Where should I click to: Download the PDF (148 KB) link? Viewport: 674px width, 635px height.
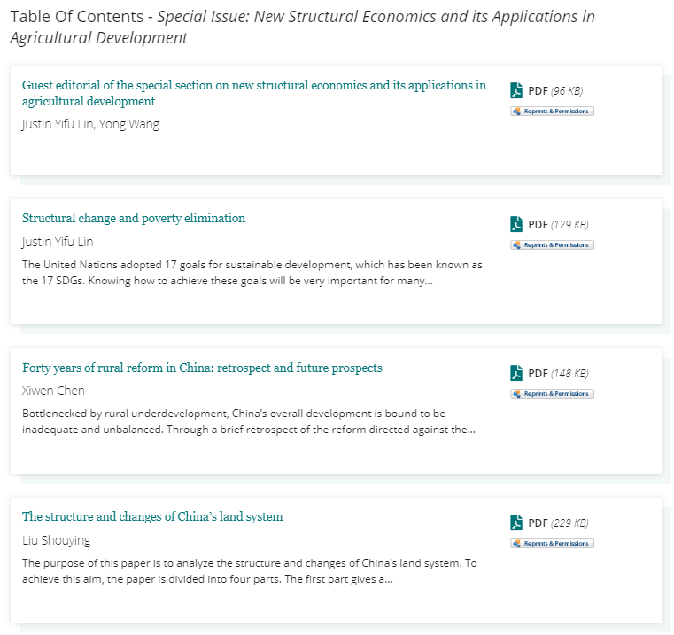[558, 374]
